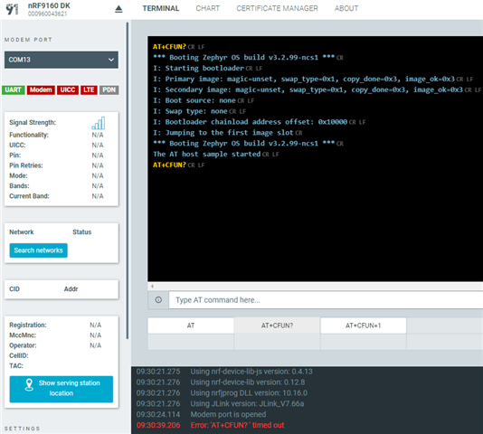The width and height of the screenshot is (483, 434).
Task: Click the CID column header
Action: [x=14, y=289]
